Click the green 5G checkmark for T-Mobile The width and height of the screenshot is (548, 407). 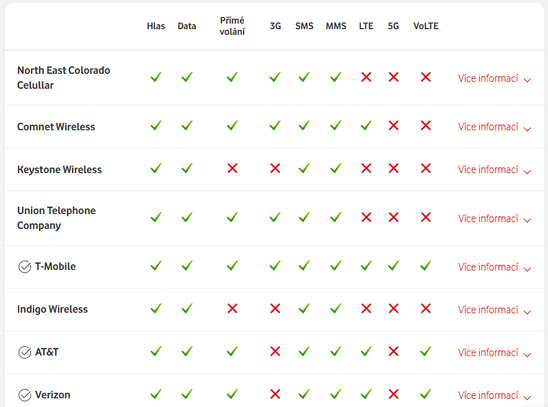pyautogui.click(x=393, y=266)
